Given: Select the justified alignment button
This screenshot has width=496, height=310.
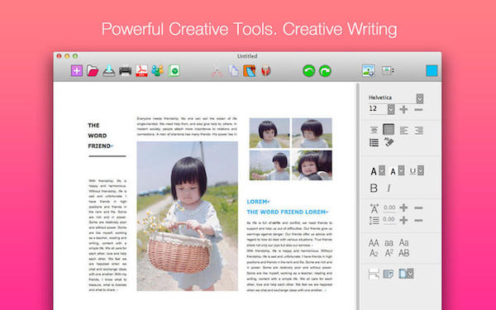Looking at the screenshot, I should tap(389, 130).
